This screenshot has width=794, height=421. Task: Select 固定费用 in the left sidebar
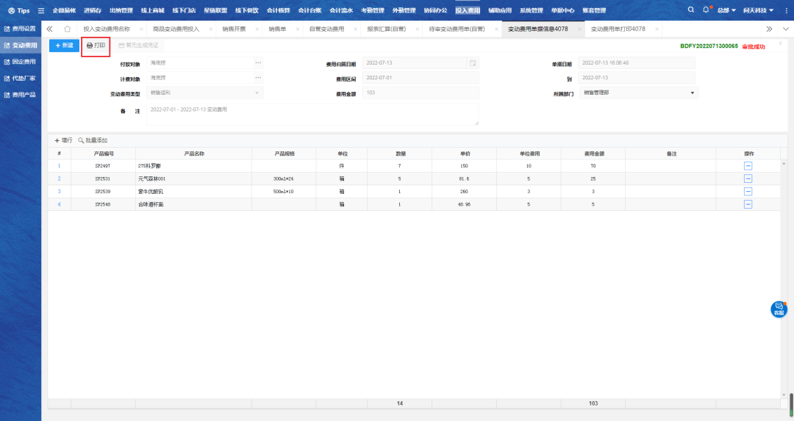pos(24,62)
